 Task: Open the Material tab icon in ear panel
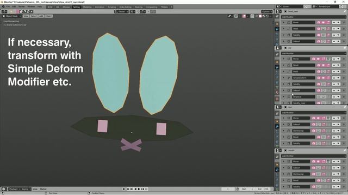tap(277, 93)
